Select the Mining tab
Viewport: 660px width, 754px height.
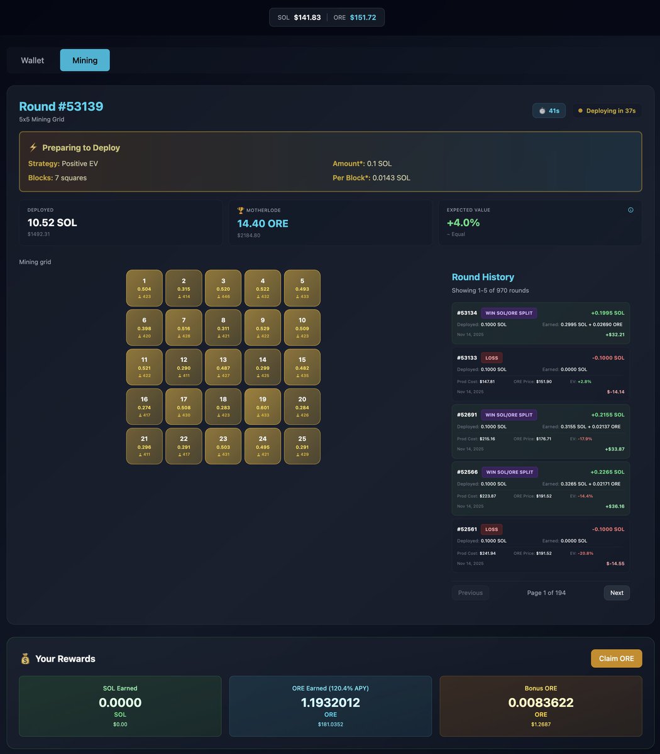(x=84, y=60)
